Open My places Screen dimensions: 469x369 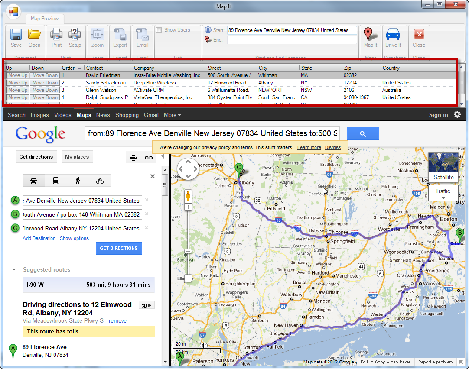tap(77, 157)
